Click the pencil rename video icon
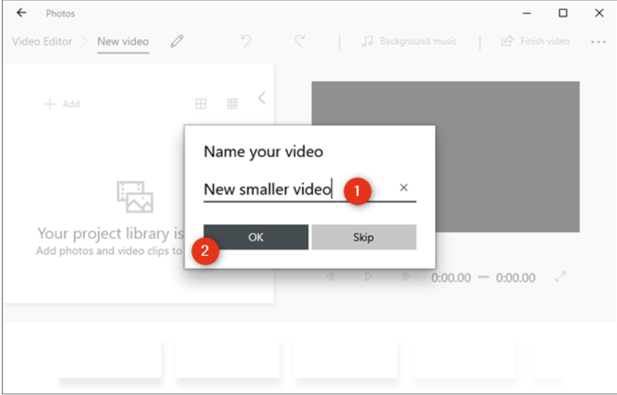The image size is (617, 395). point(177,42)
